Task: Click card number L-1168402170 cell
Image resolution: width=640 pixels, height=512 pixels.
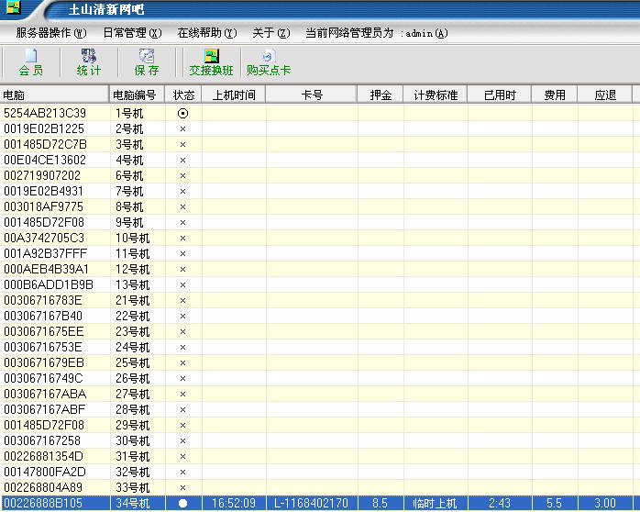Action: coord(311,504)
